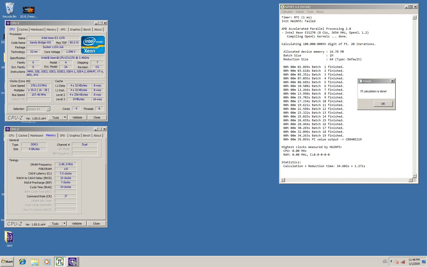This screenshot has width=427, height=267.
Task: Click GPUPI vertical scrollbar down arrow
Action: pos(414,176)
